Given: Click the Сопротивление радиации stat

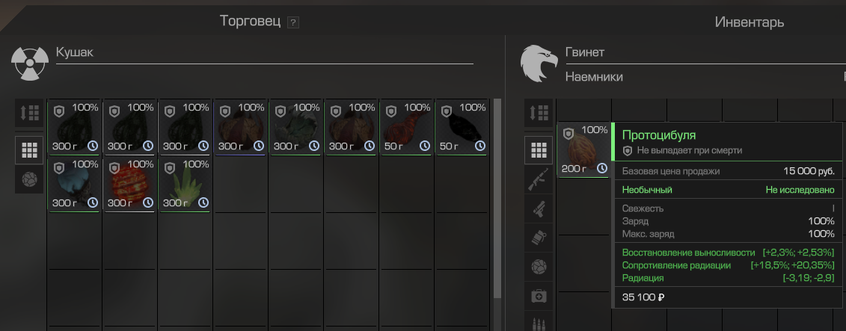Looking at the screenshot, I should tap(677, 265).
